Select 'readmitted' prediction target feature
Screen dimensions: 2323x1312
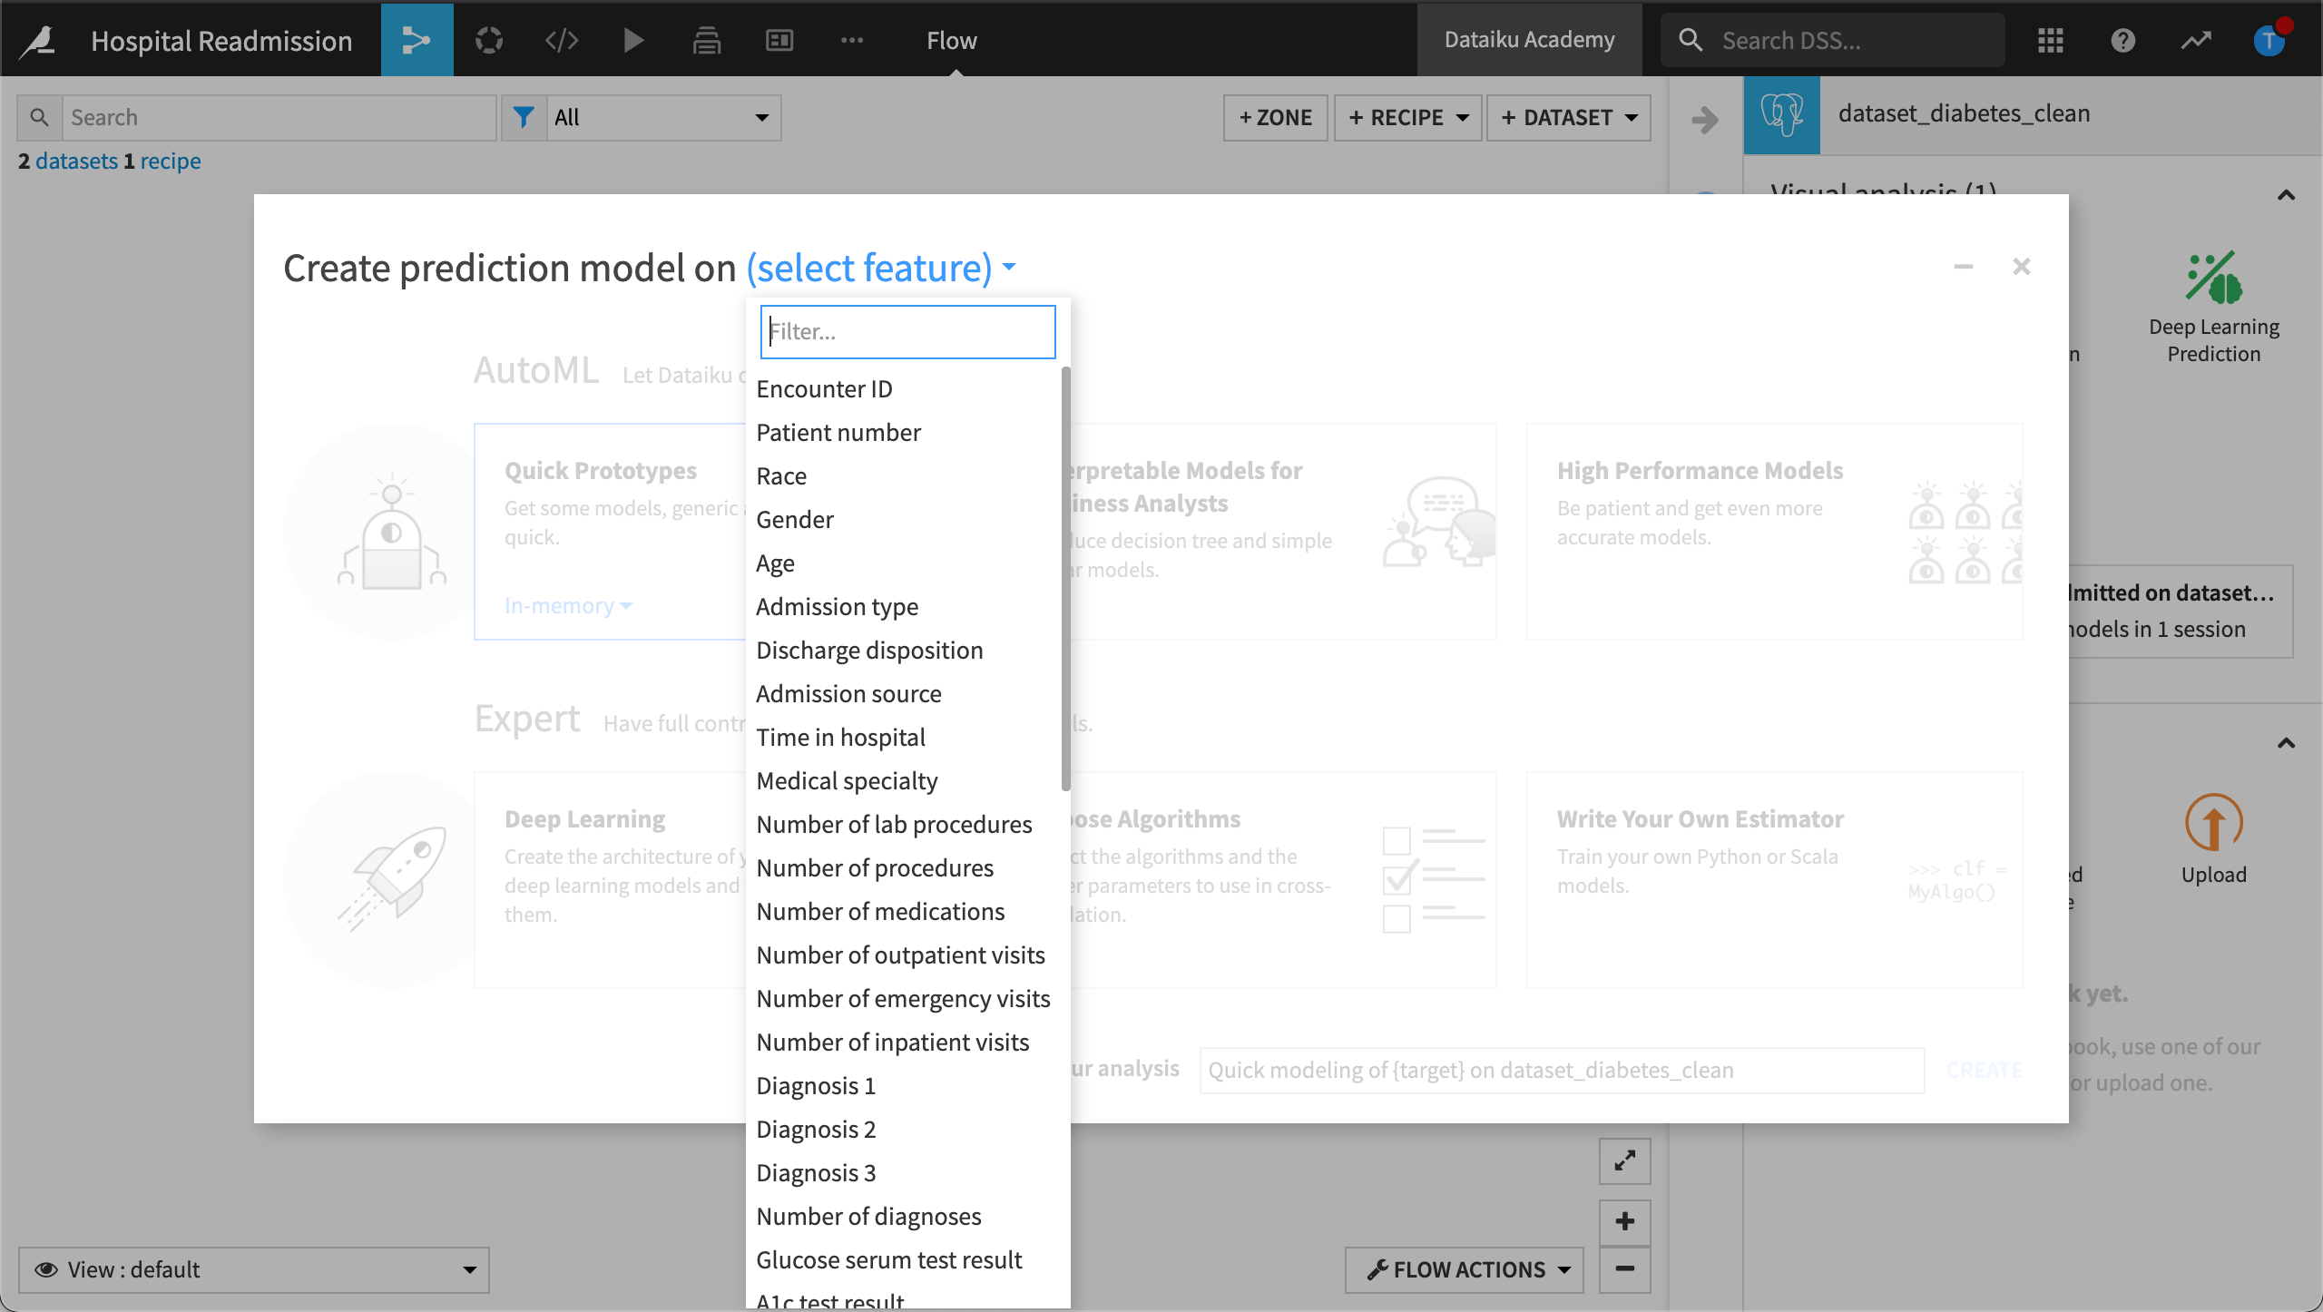click(x=907, y=330)
